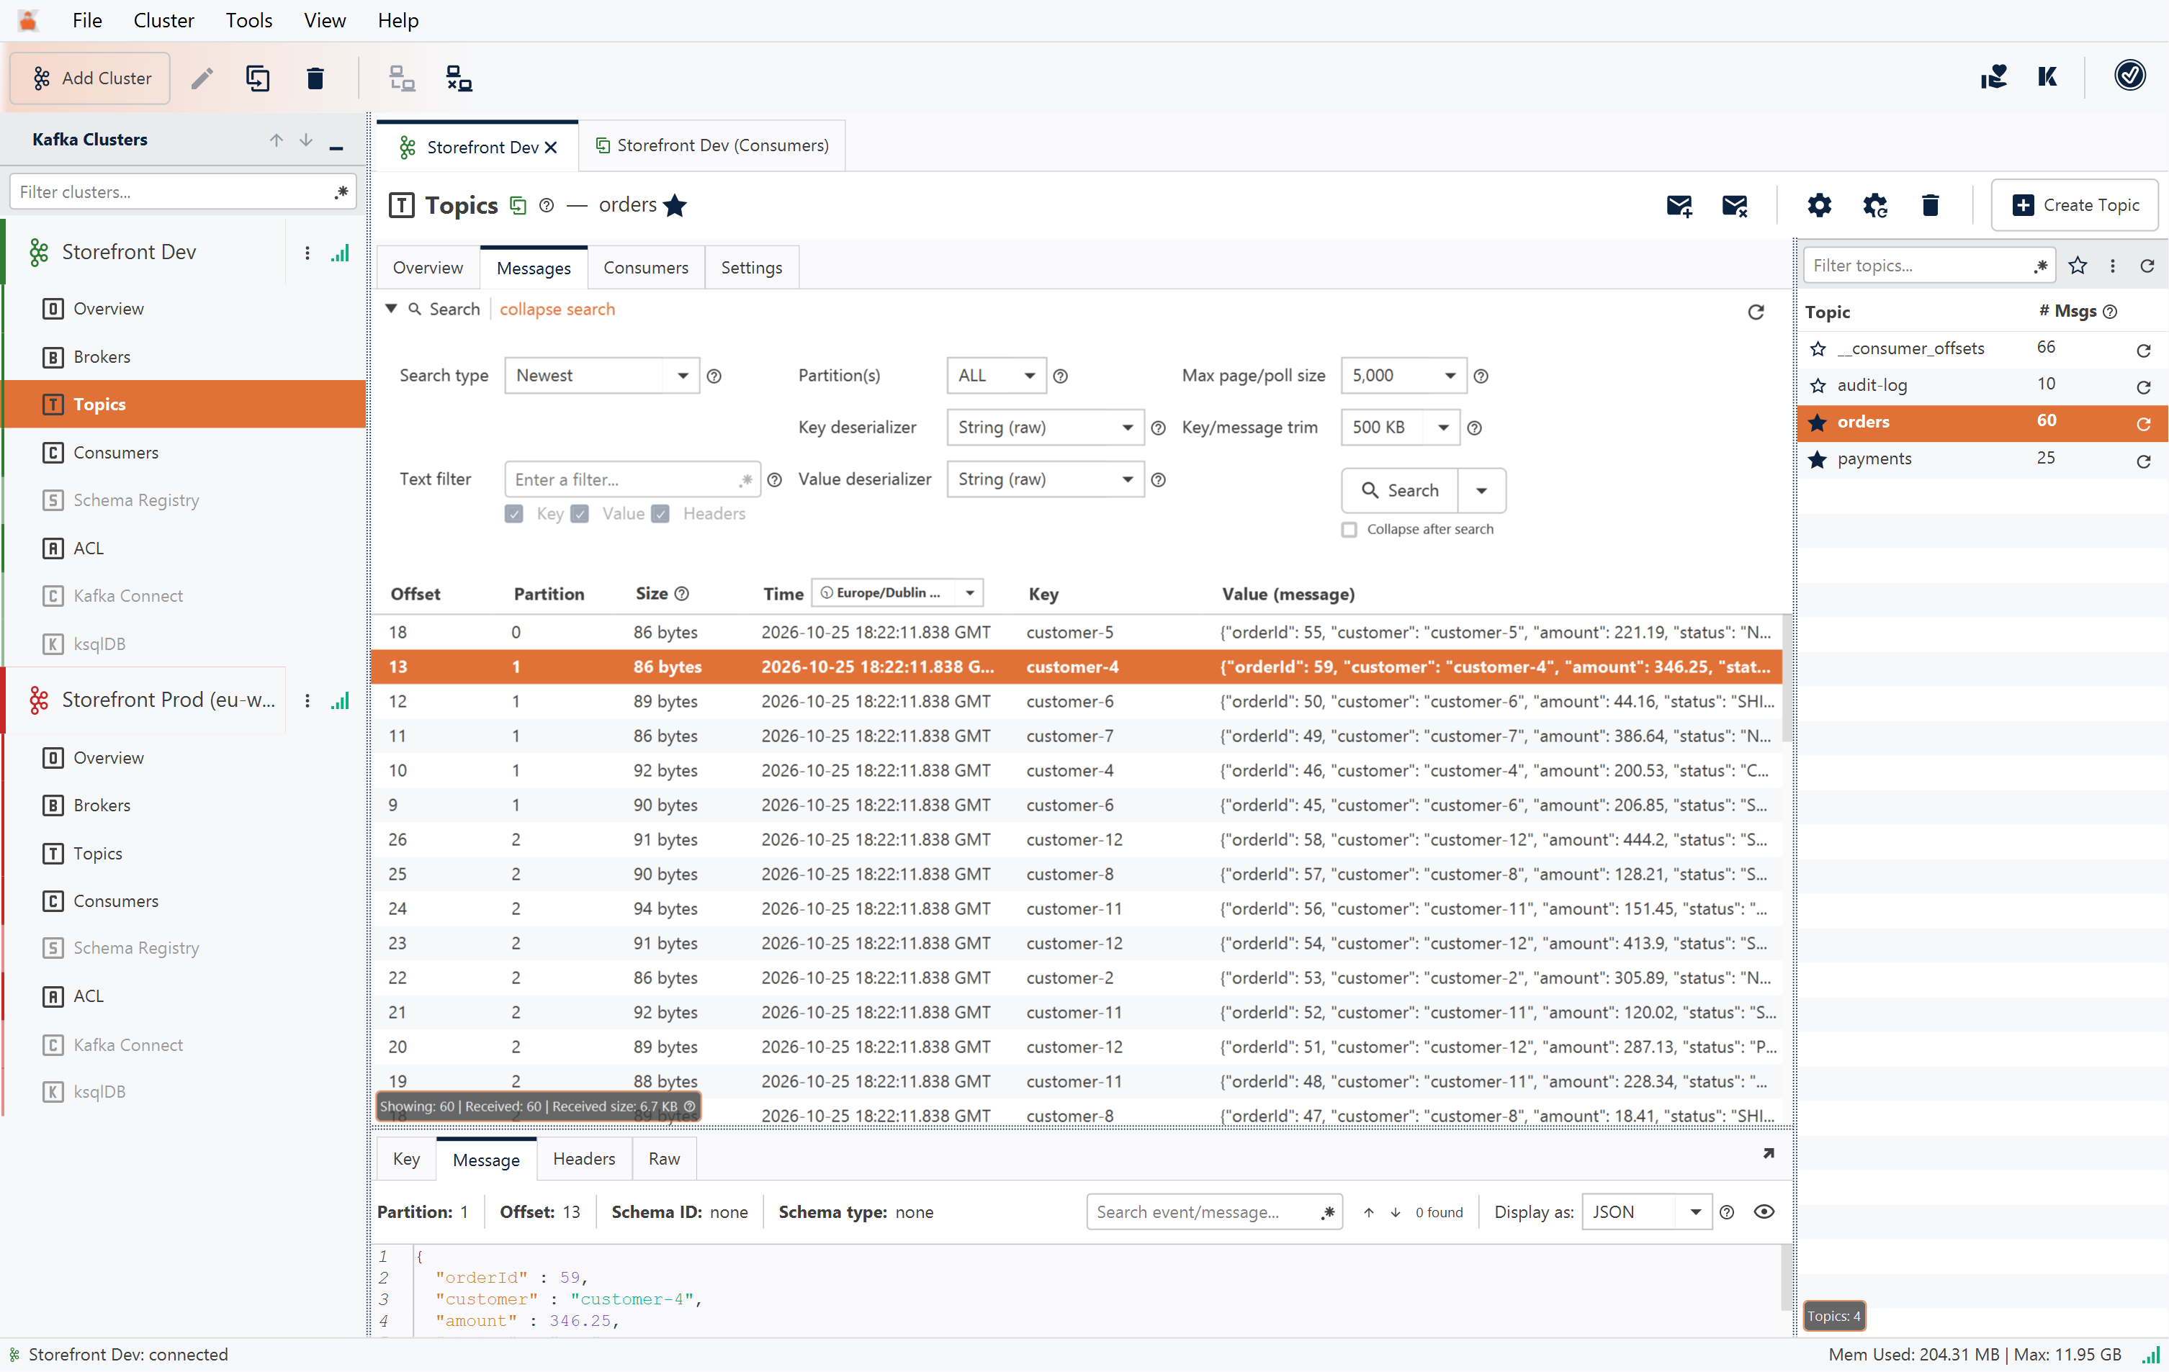Toggle the Value filter checkbox
Screen dimensions: 2169x1372
coord(580,514)
